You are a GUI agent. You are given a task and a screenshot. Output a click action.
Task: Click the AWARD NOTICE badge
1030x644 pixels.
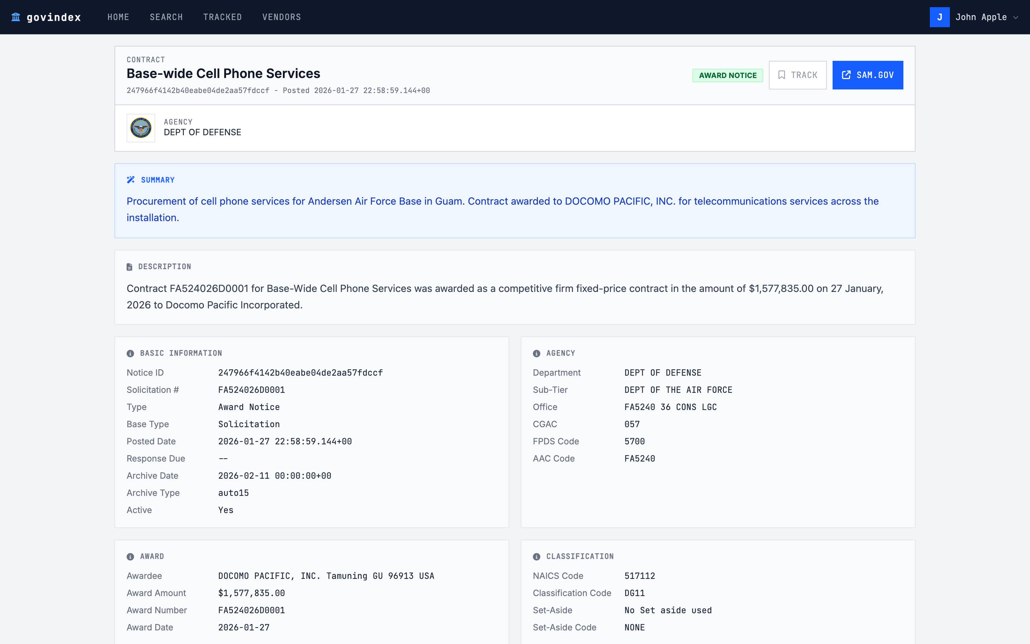coord(727,75)
